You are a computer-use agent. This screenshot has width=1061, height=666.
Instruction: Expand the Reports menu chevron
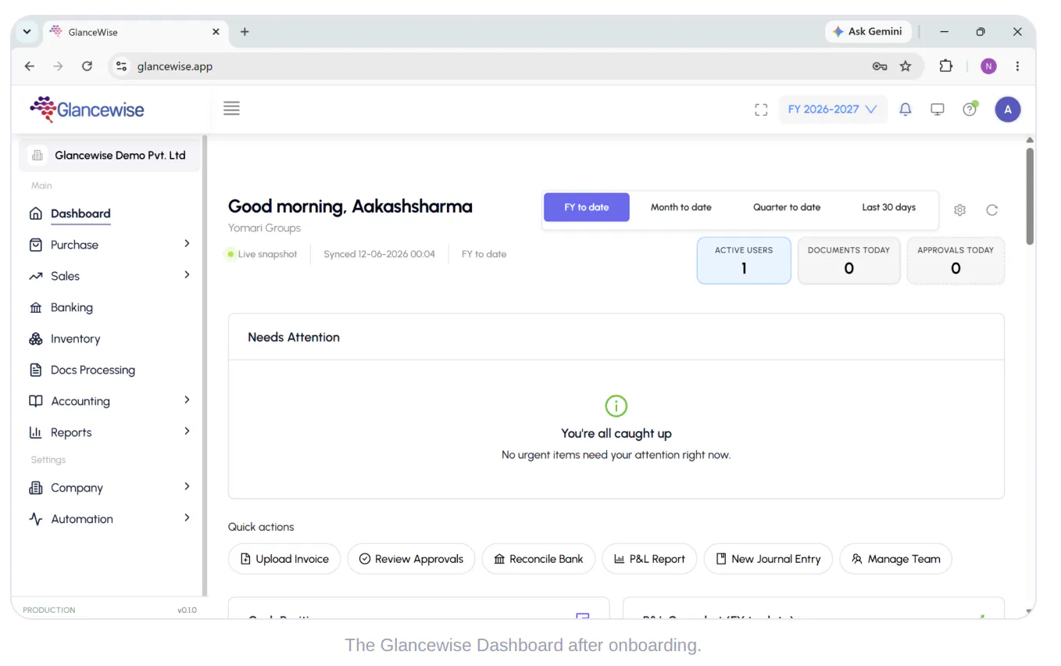187,431
